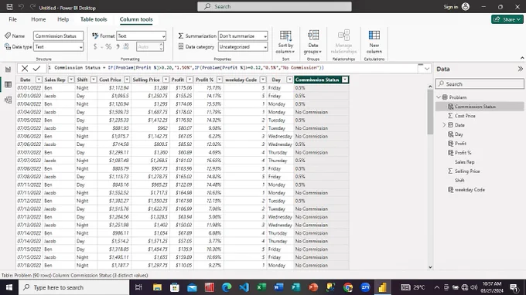This screenshot has height=295, width=526.
Task: Switch to the Help tab
Action: pyautogui.click(x=63, y=19)
